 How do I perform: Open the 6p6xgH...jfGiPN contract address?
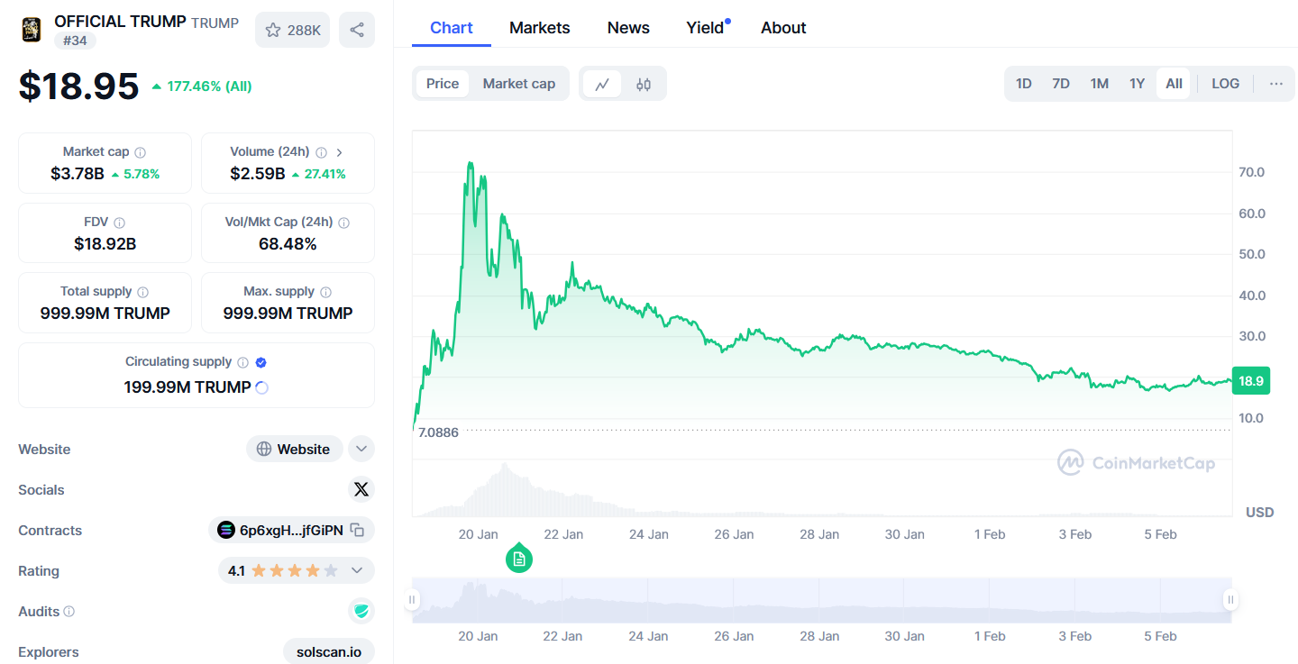coord(291,530)
